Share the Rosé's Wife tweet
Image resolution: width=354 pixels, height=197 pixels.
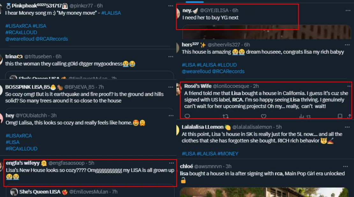tap(350, 117)
